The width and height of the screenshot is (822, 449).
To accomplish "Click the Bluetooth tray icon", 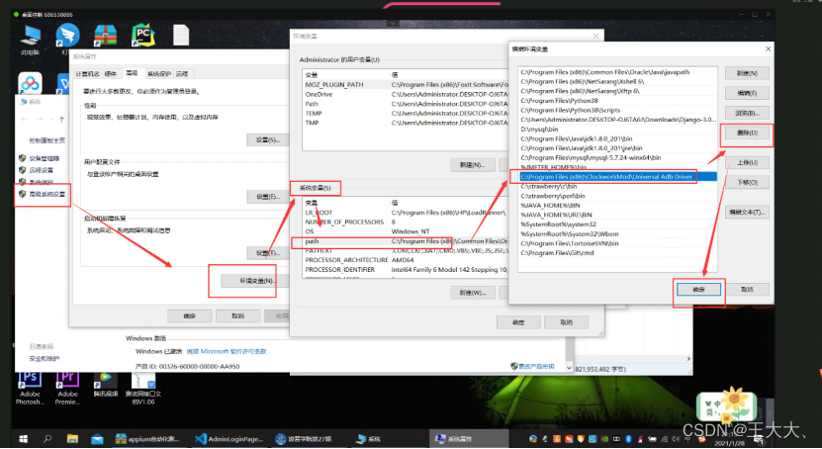I will pos(628,439).
